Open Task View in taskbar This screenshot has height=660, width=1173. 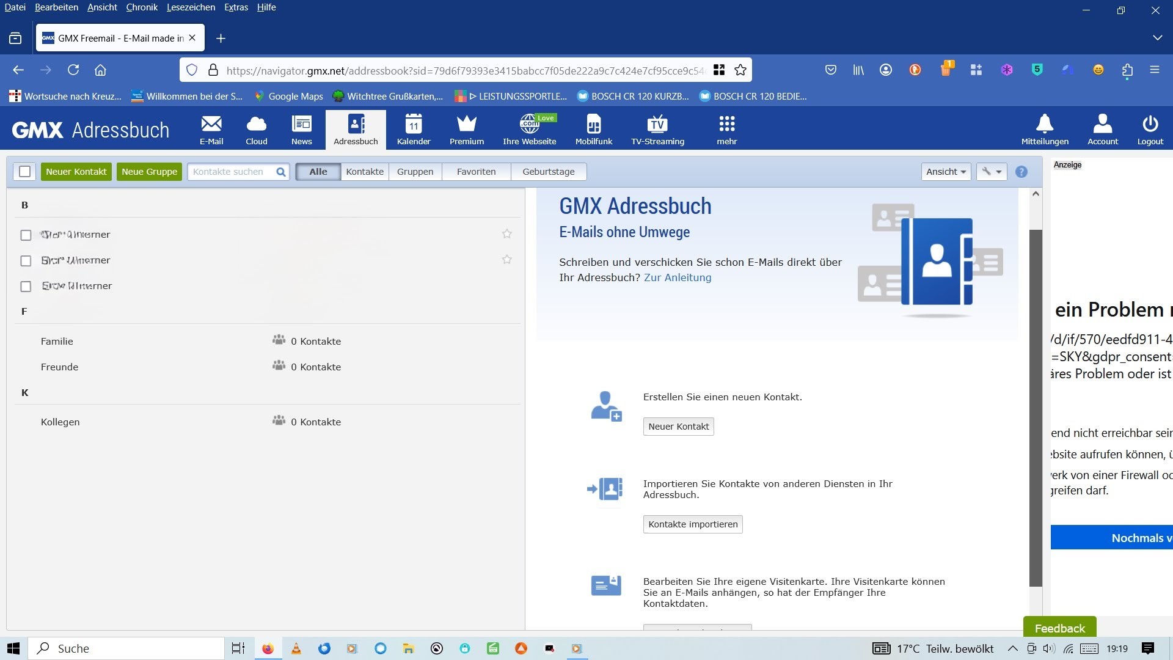[238, 648]
